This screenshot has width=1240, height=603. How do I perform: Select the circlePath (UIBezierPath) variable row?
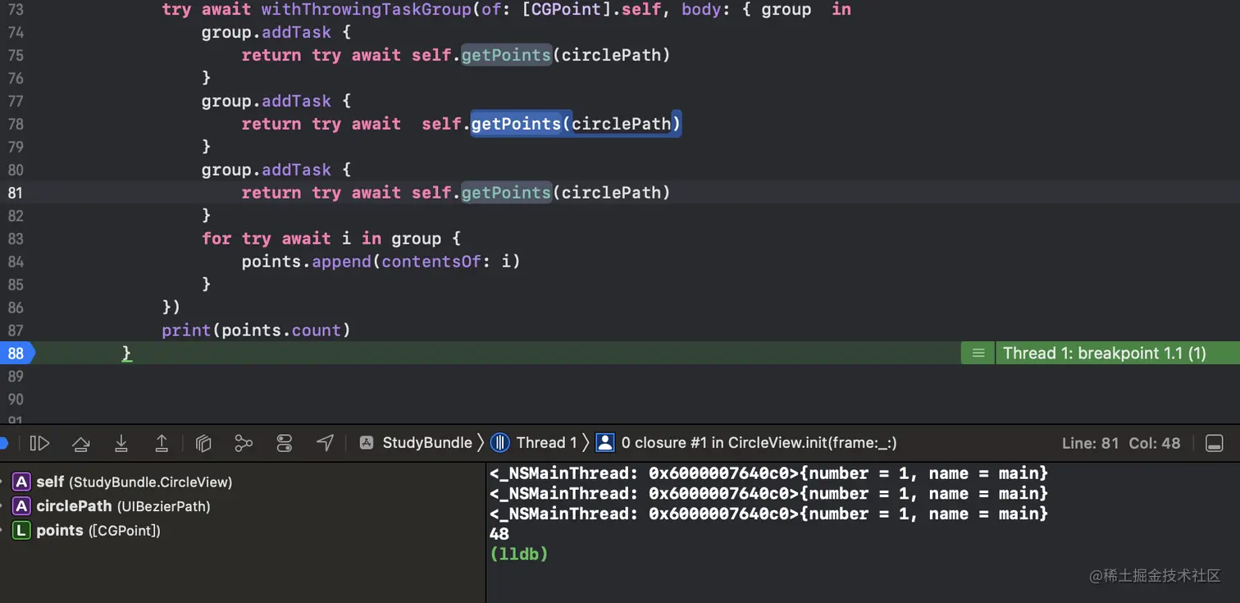112,506
